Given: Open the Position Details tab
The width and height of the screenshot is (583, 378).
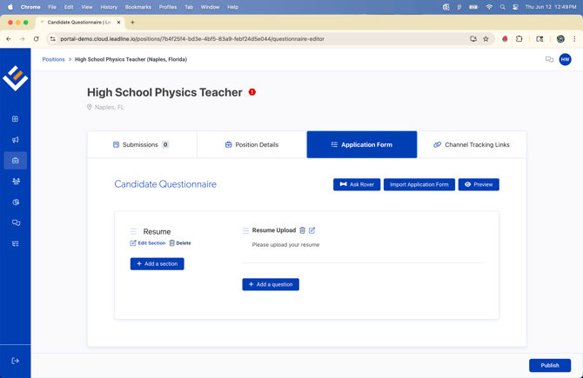Looking at the screenshot, I should pyautogui.click(x=251, y=145).
